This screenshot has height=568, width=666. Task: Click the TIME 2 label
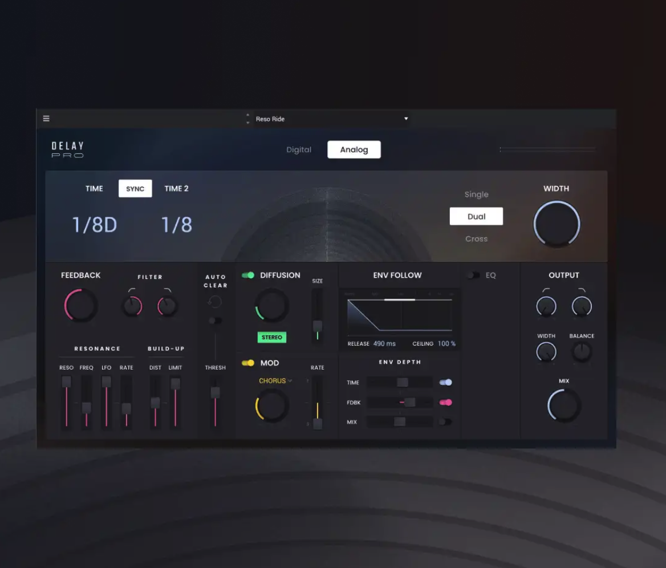pyautogui.click(x=176, y=189)
